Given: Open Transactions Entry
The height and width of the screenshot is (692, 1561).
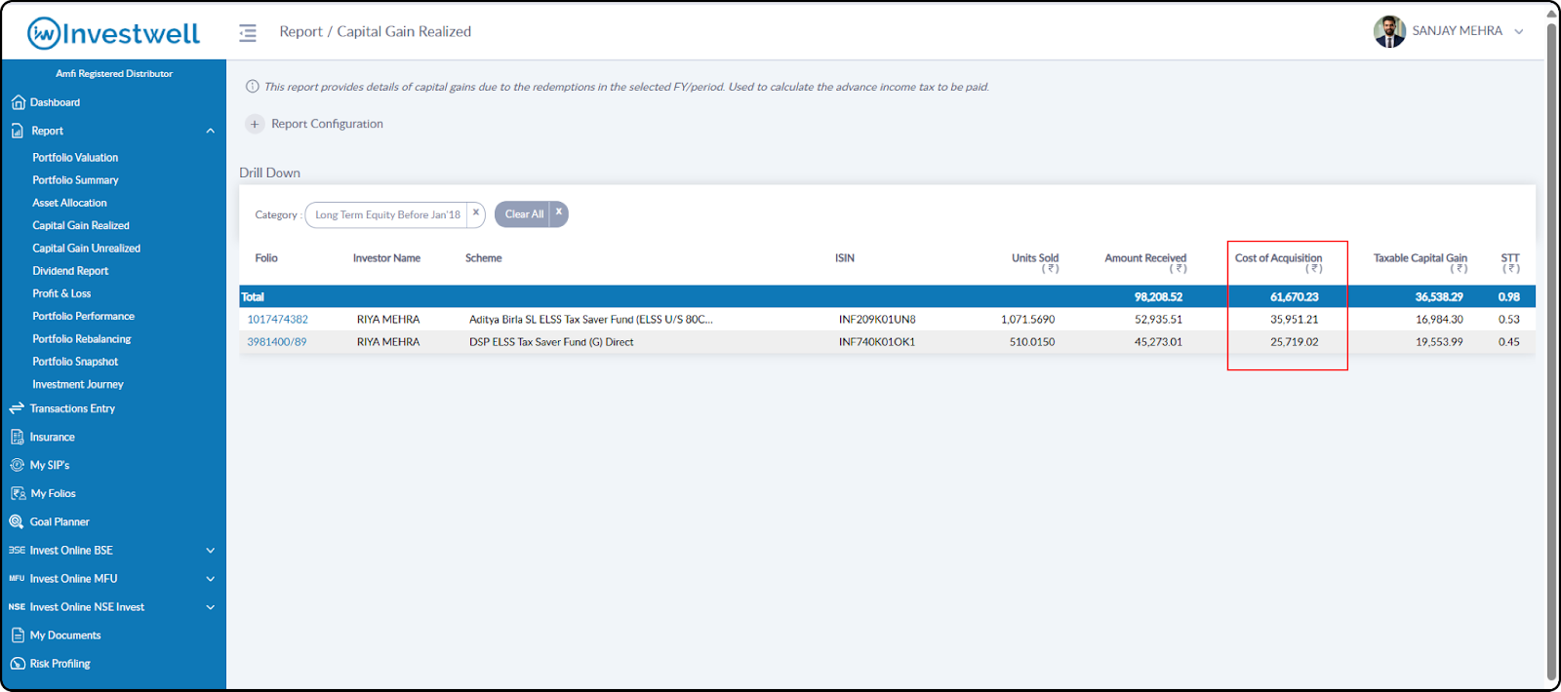Looking at the screenshot, I should (72, 408).
